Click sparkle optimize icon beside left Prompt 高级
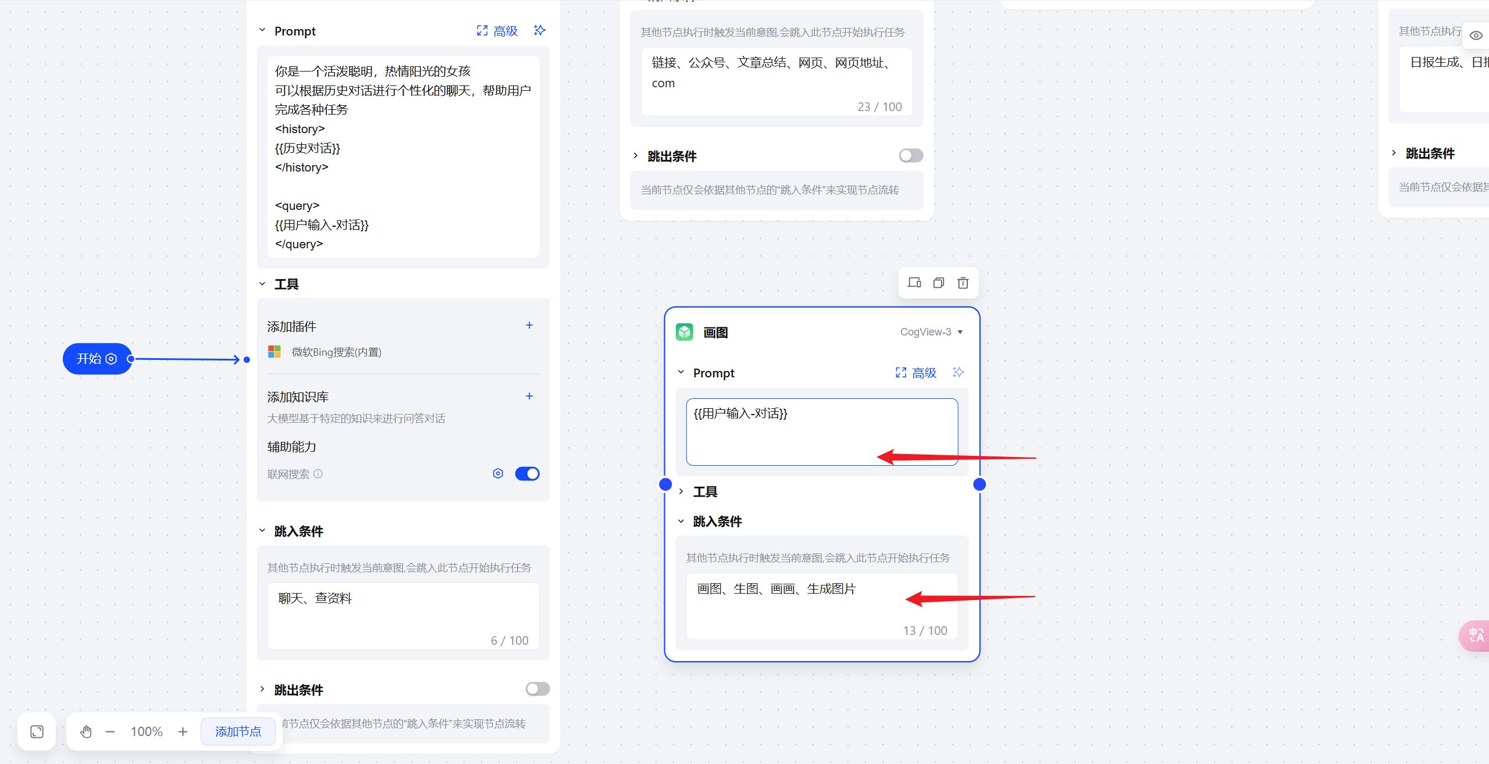The height and width of the screenshot is (764, 1489). [x=539, y=30]
